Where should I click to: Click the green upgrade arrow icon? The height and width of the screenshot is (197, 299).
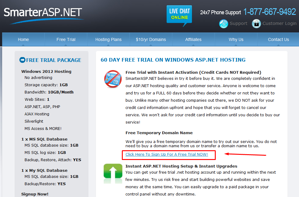click(x=113, y=173)
